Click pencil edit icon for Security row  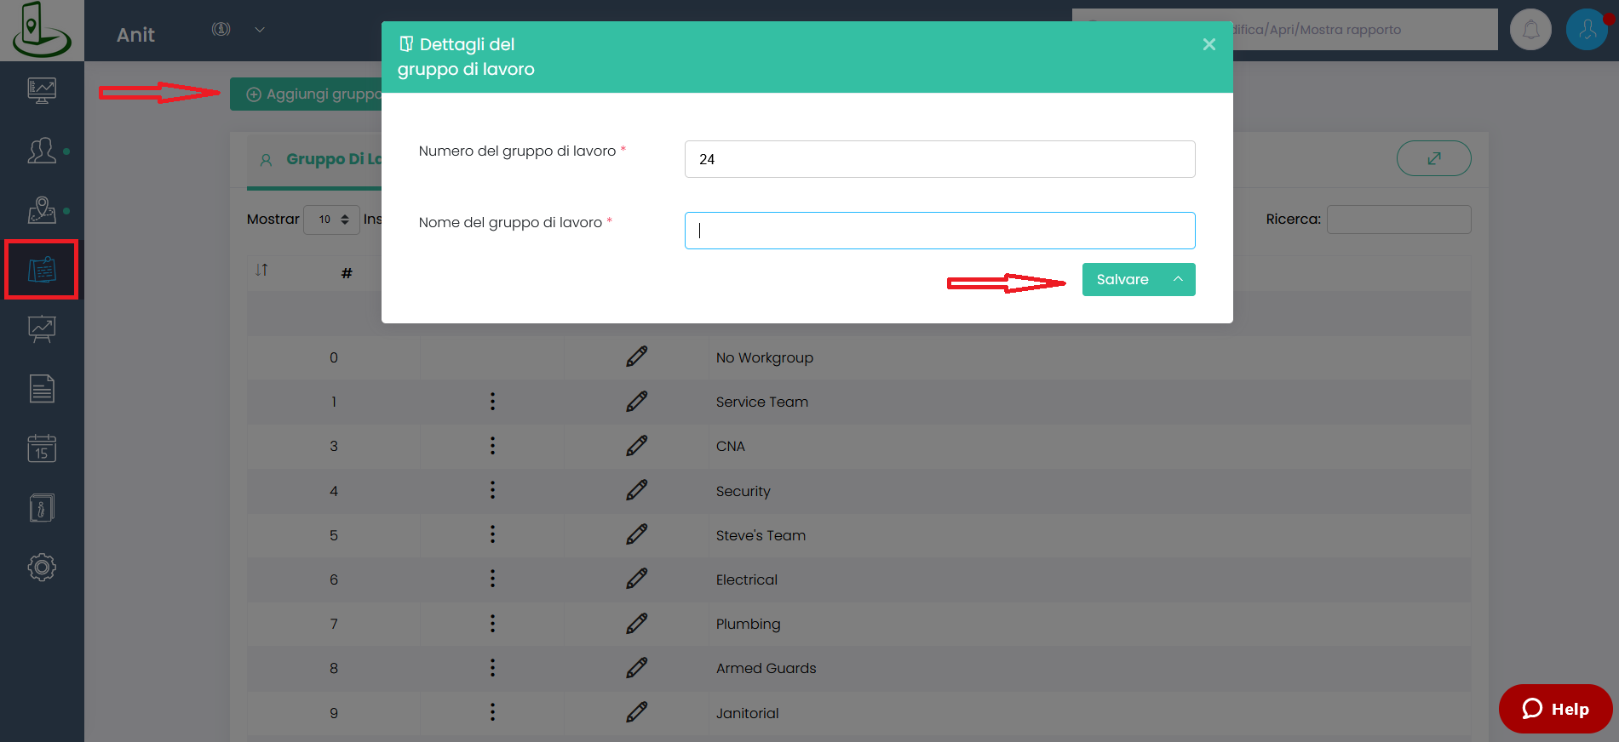click(636, 490)
